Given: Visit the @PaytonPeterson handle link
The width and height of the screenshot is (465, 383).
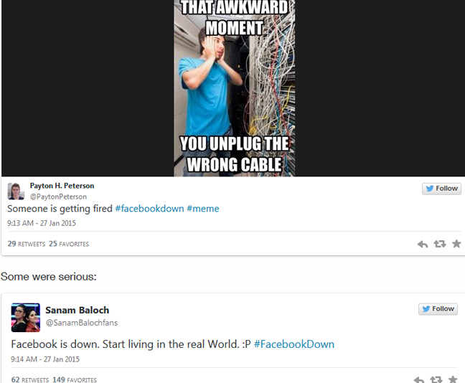Looking at the screenshot, I should (x=58, y=197).
